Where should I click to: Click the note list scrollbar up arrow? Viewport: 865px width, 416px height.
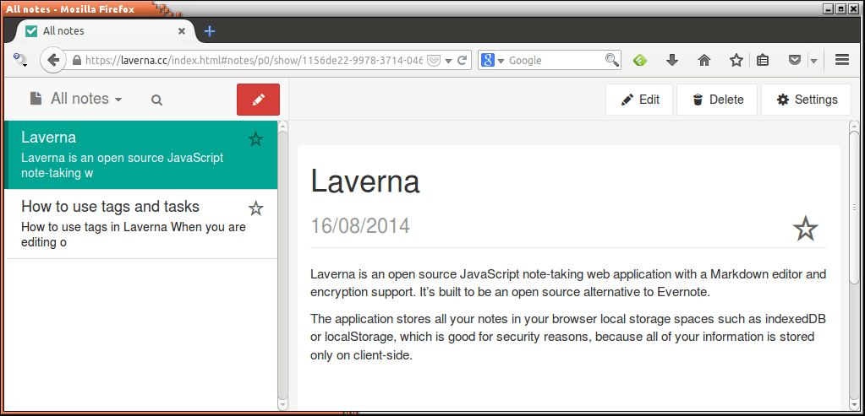coord(283,126)
